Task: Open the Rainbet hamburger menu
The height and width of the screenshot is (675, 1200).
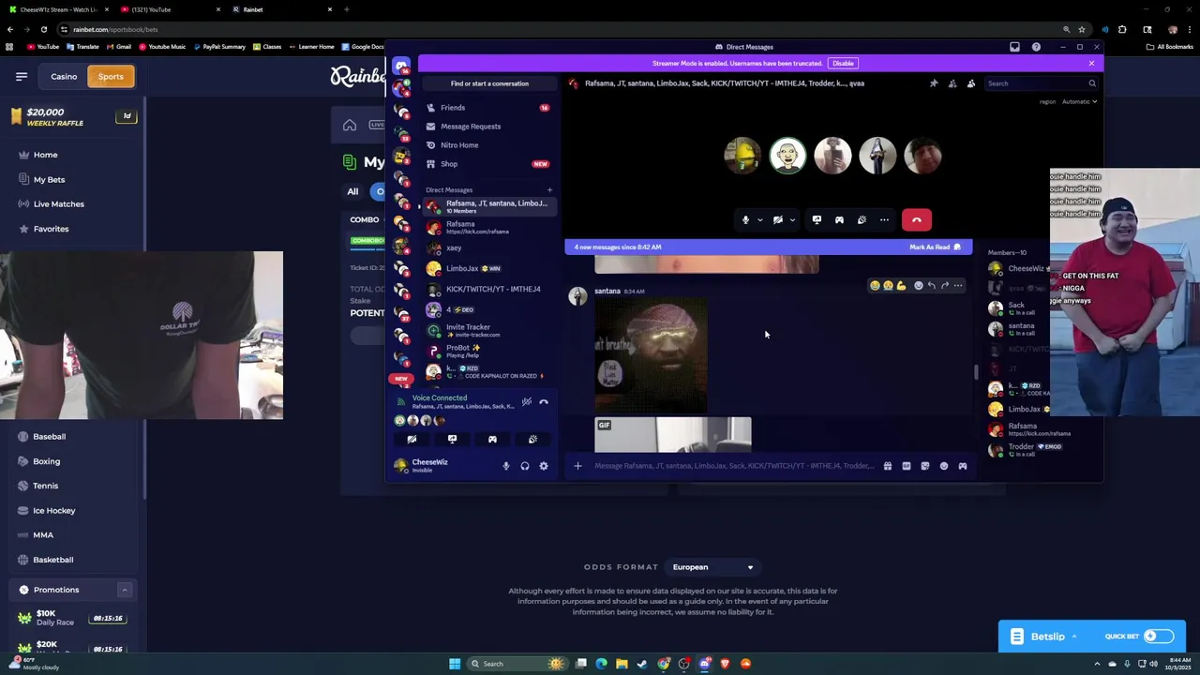Action: [21, 77]
